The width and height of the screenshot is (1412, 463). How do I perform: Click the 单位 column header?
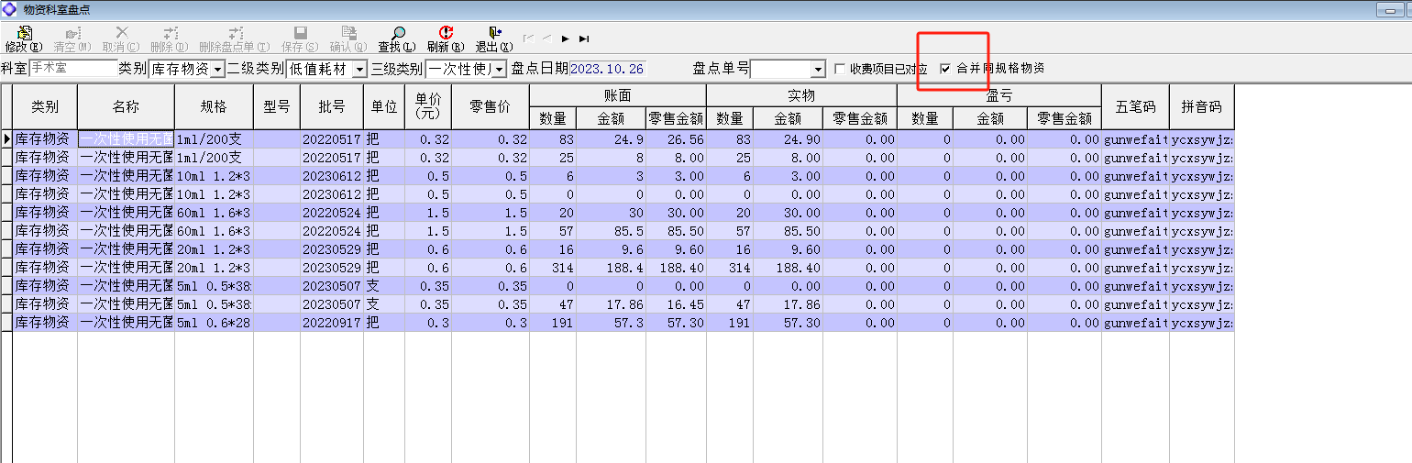point(384,106)
